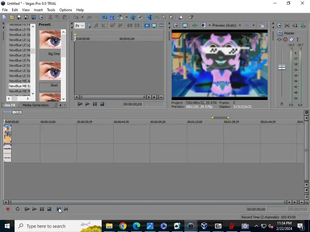
Task: Zoom out timeline horizontally with minus button
Action: click(302, 202)
